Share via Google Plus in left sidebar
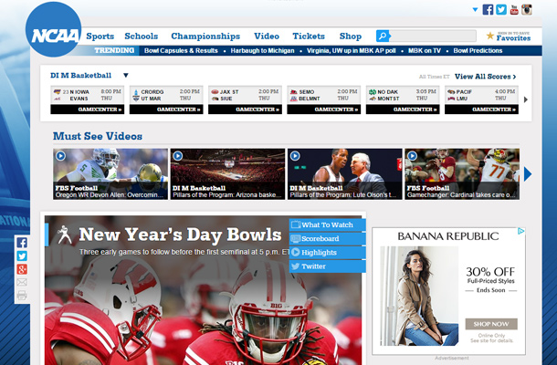 coord(22,269)
